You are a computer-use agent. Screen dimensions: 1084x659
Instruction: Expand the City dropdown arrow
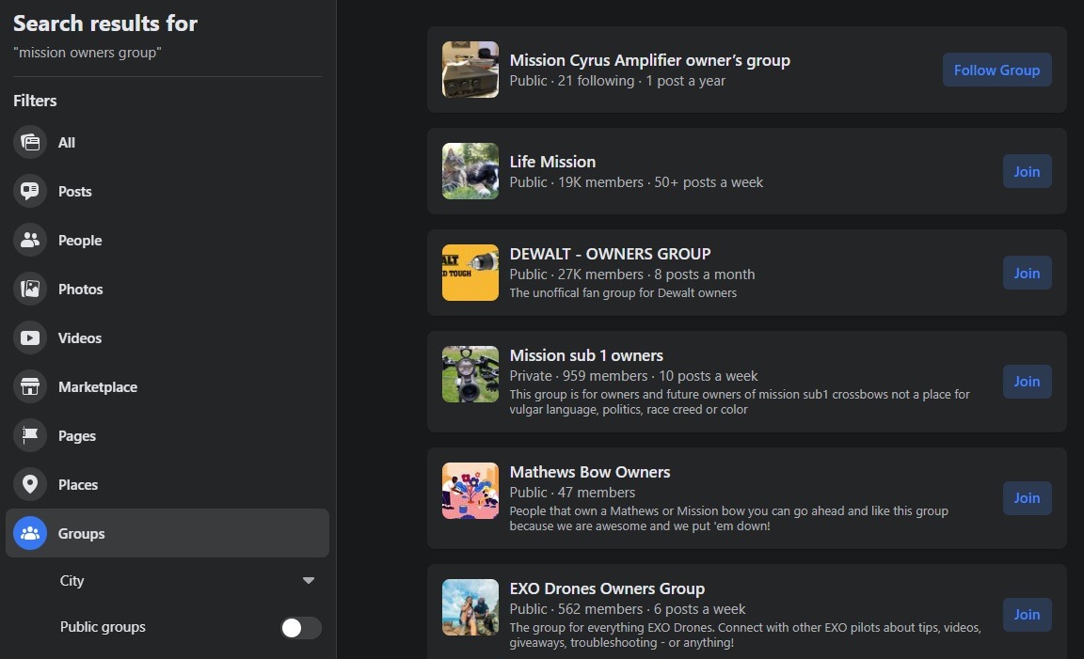pos(309,580)
